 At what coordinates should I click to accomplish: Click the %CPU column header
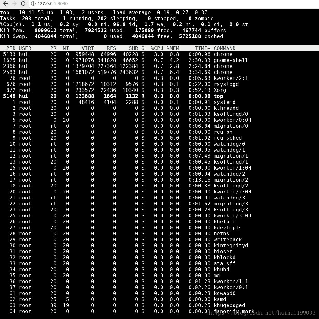(157, 48)
